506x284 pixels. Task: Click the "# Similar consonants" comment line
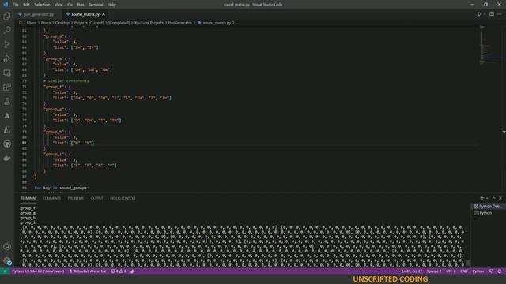(x=66, y=81)
